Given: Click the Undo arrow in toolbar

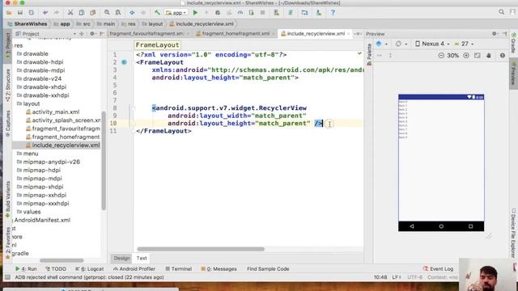Looking at the screenshot, I should [45, 13].
